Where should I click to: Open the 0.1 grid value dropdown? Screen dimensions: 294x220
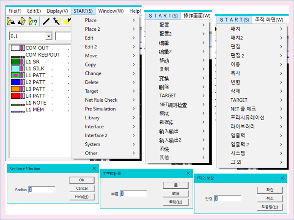49,36
